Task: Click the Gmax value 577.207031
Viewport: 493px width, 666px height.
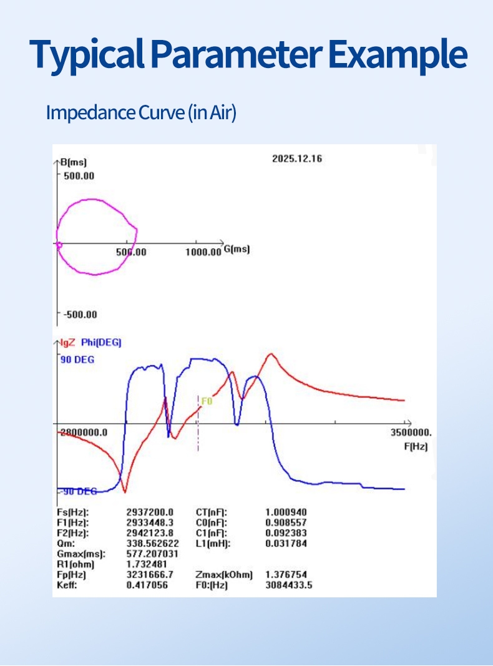Action: (152, 554)
